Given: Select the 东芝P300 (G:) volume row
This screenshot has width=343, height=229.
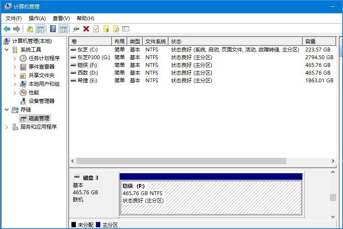Looking at the screenshot, I should coord(202,57).
